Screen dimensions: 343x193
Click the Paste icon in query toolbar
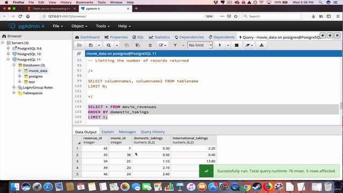click(138, 45)
